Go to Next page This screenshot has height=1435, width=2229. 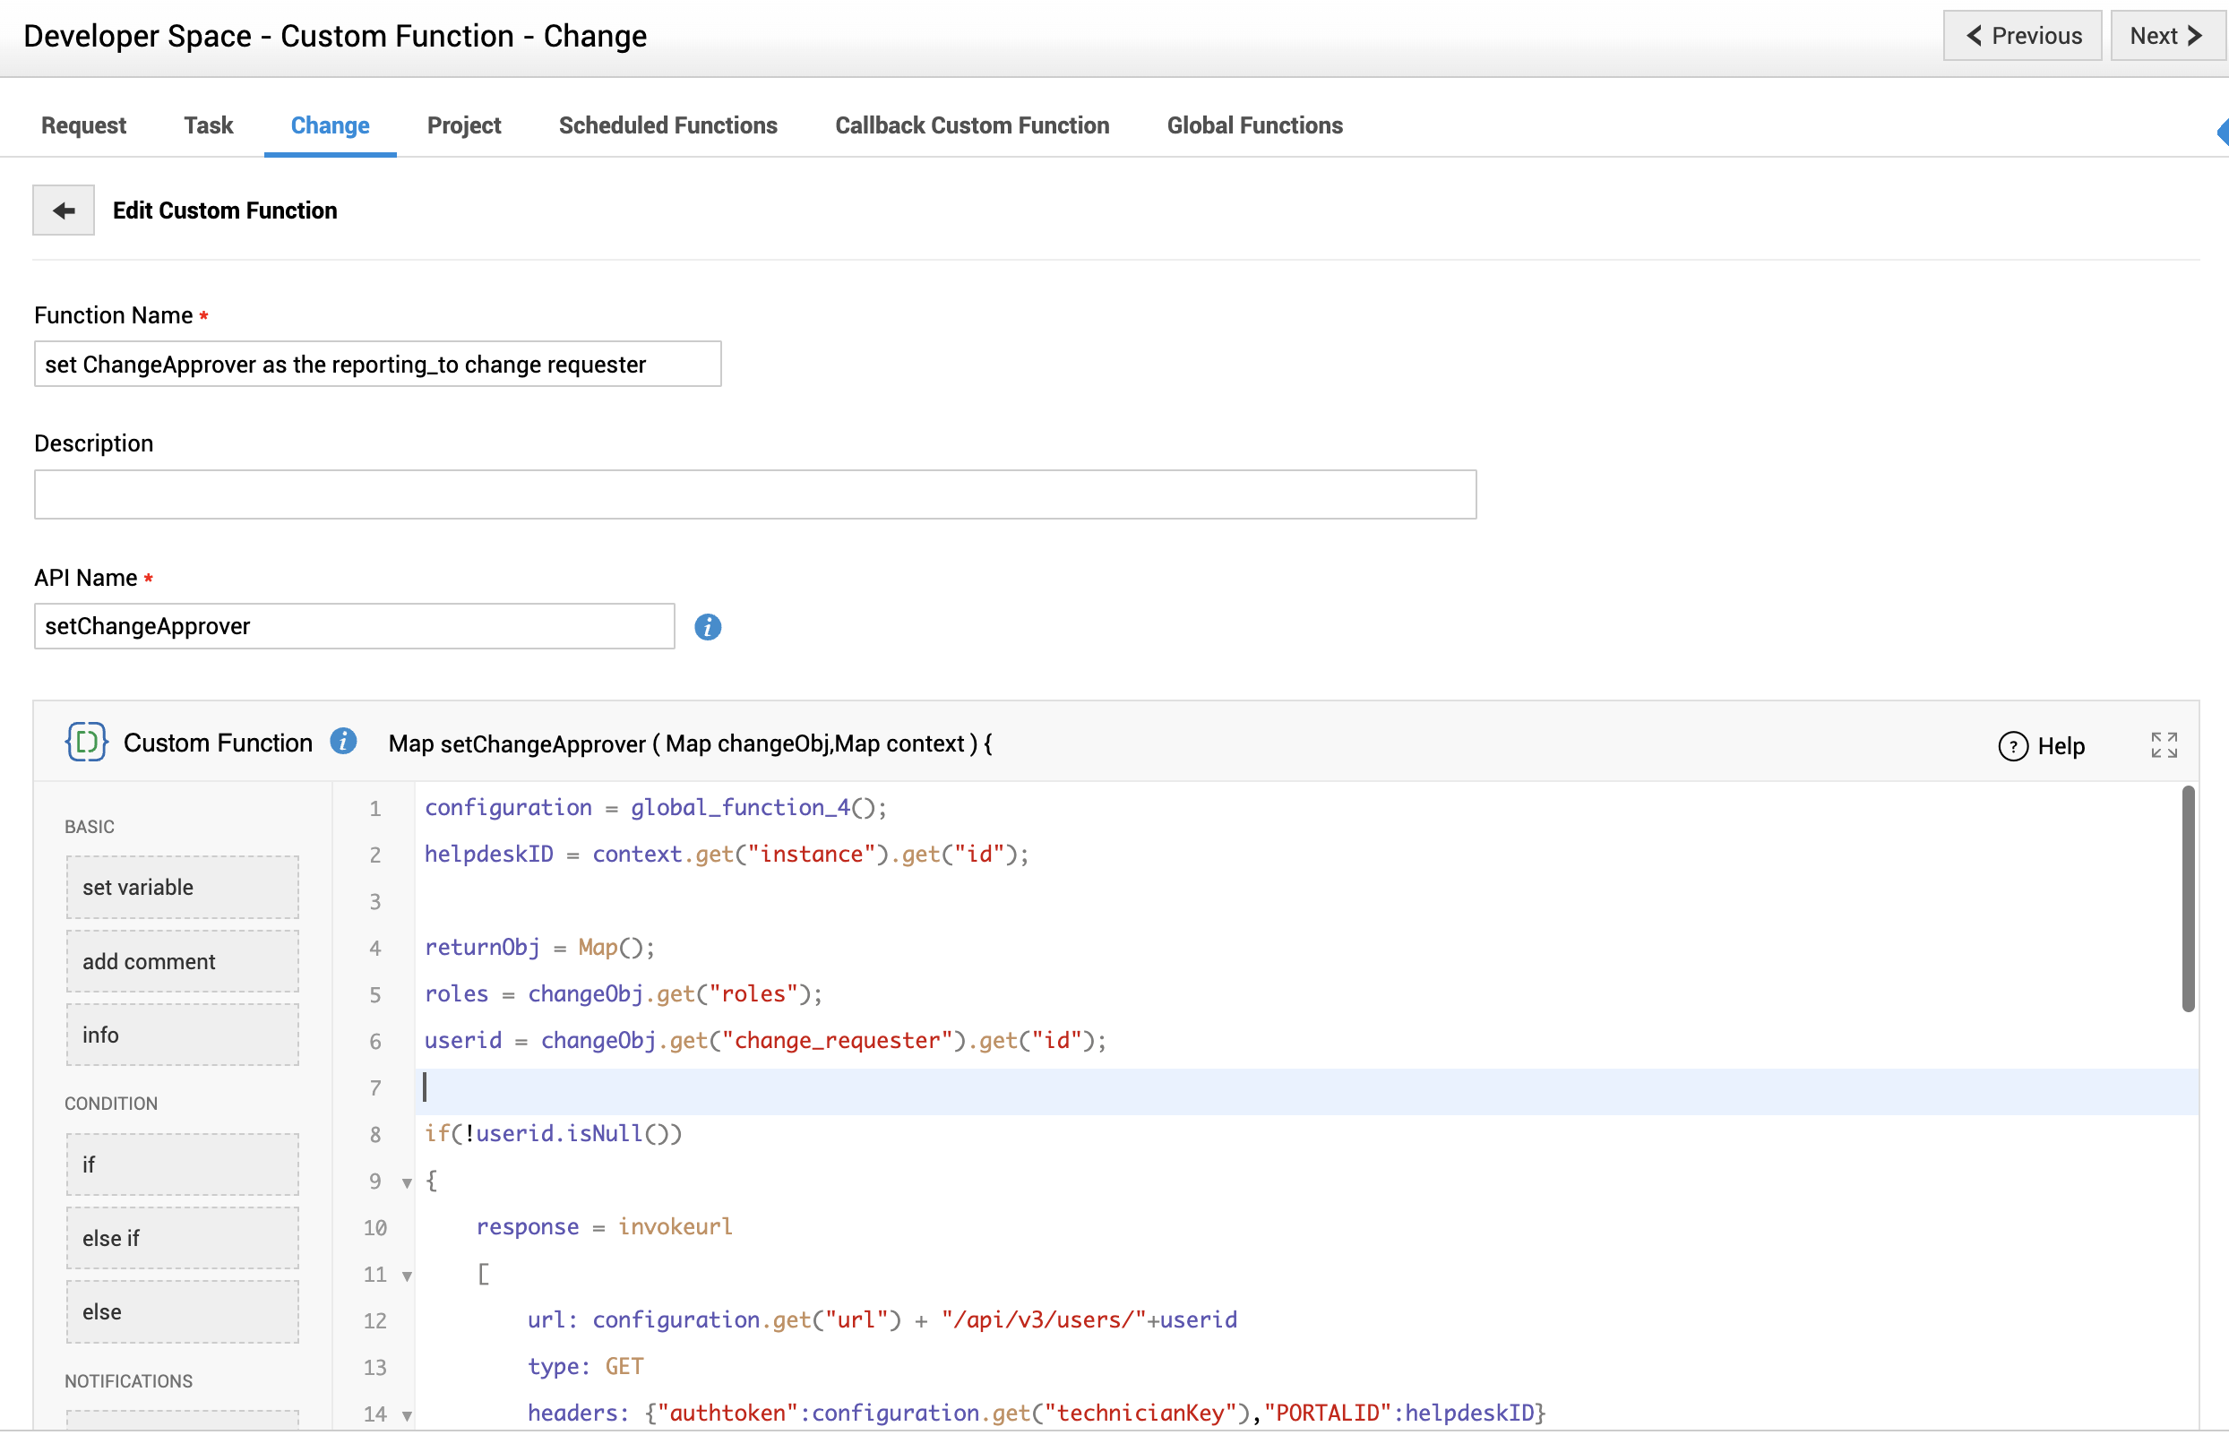tap(2165, 36)
